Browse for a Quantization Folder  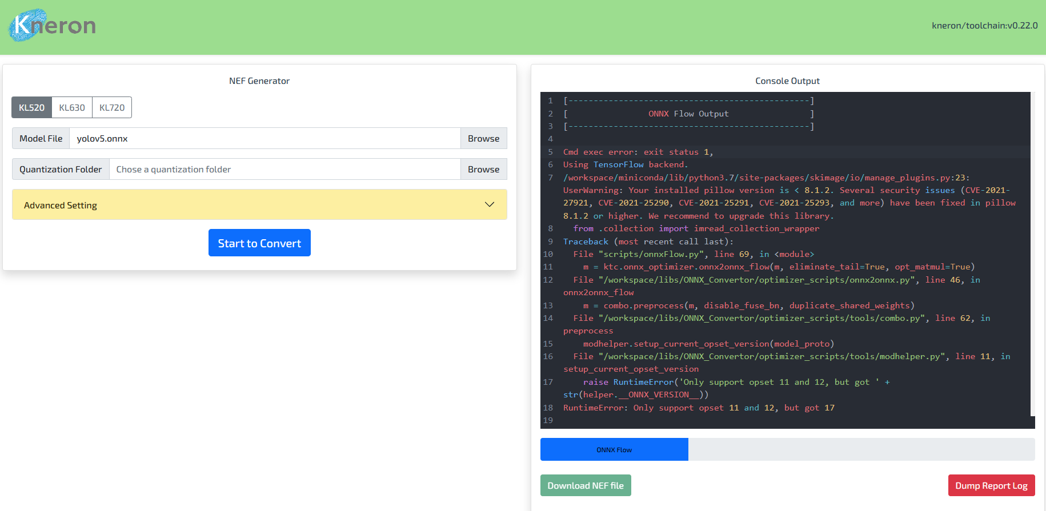(x=483, y=169)
